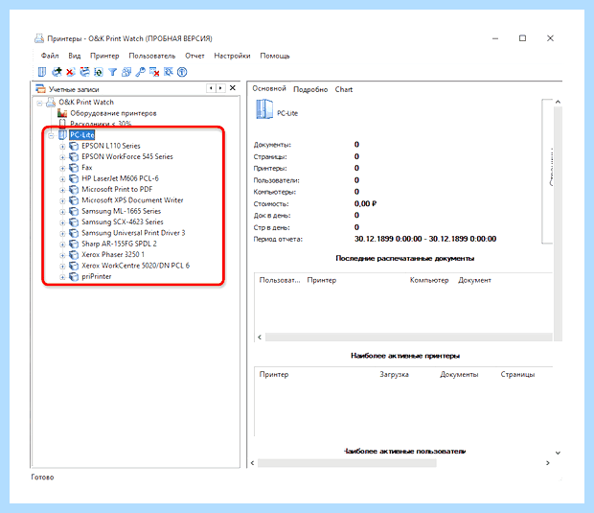Open the filter funnel tool
The height and width of the screenshot is (513, 594).
[x=112, y=72]
